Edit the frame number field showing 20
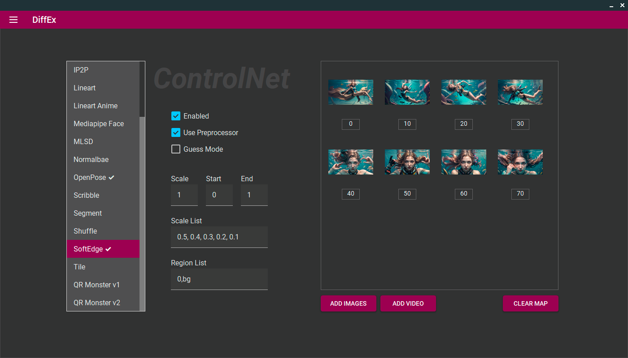This screenshot has height=358, width=628. coord(464,124)
